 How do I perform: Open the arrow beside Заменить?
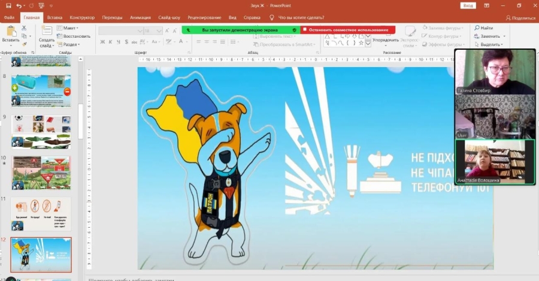[504, 36]
